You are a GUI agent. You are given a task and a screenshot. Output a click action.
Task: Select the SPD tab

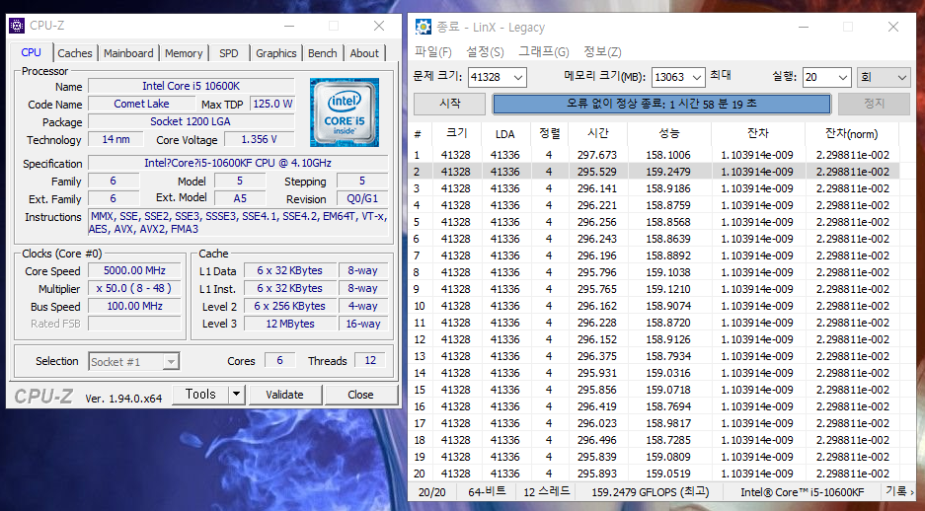pos(229,53)
